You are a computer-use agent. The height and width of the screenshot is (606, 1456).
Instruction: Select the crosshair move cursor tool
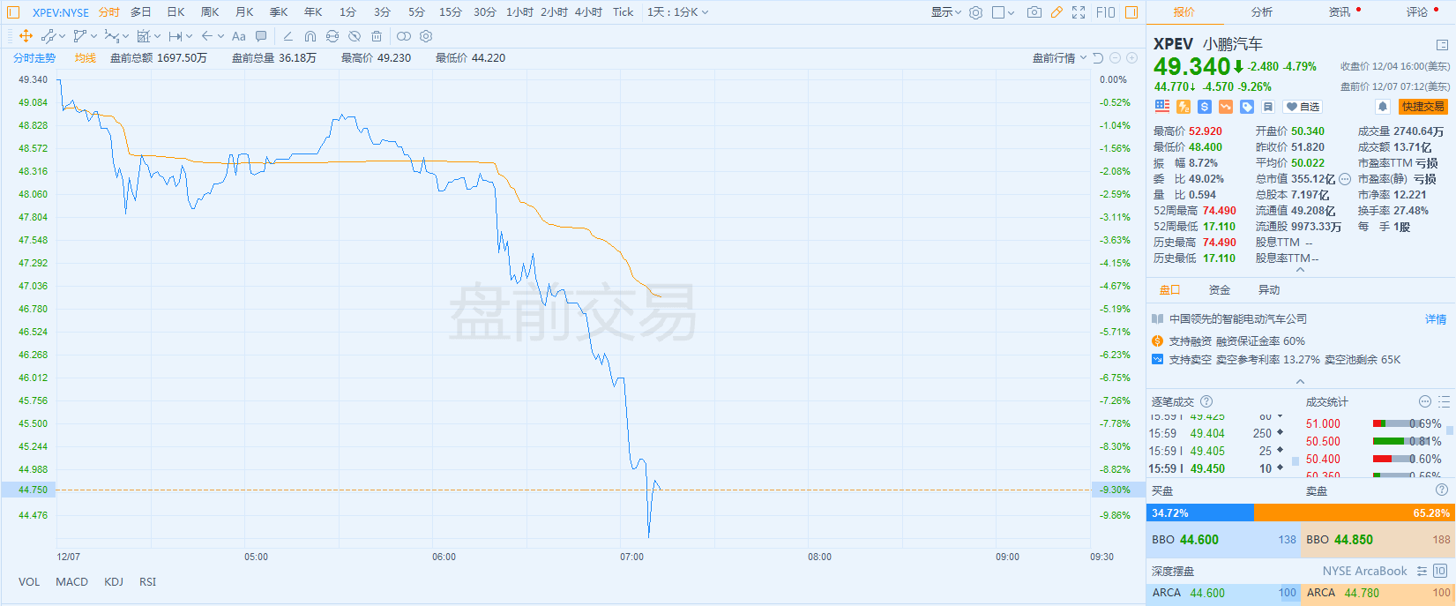point(26,36)
